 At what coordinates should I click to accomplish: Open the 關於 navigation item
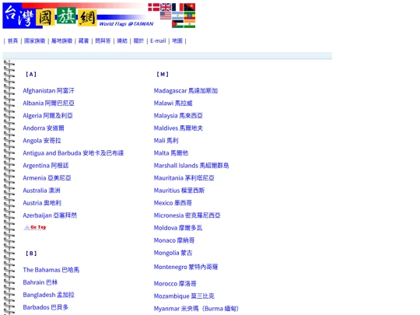[138, 41]
